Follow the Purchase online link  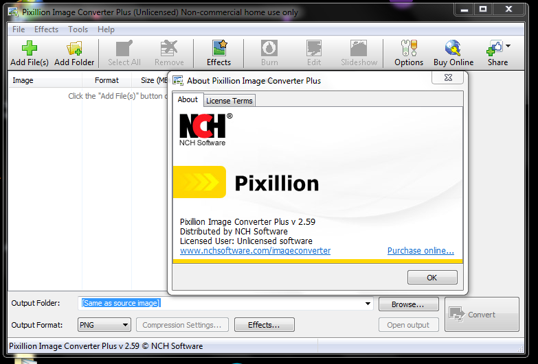[421, 251]
